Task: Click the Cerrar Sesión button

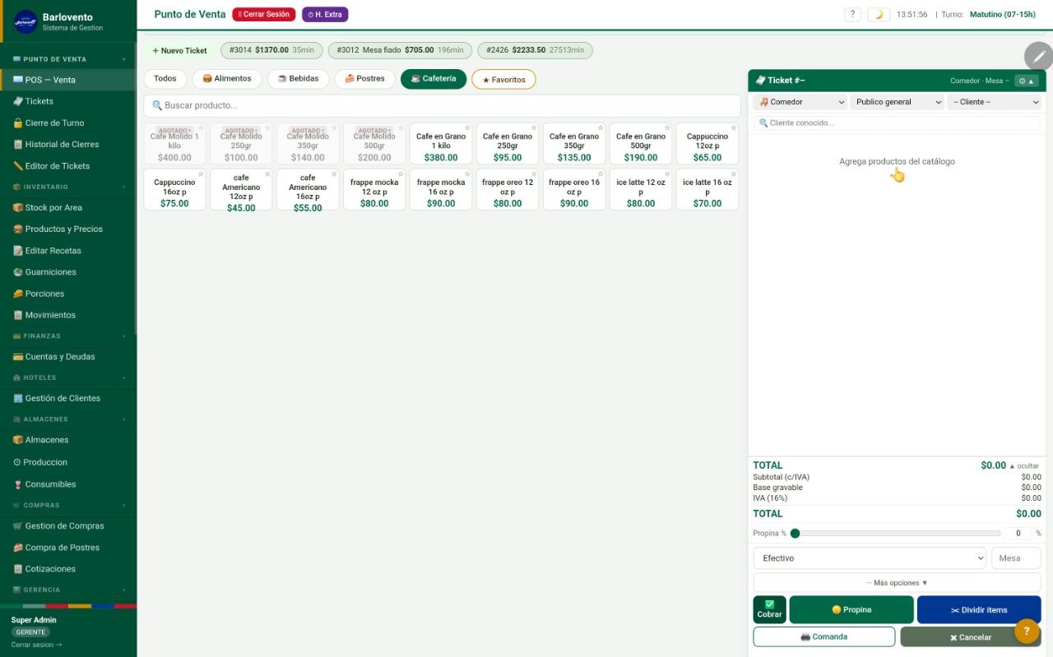Action: coord(264,15)
